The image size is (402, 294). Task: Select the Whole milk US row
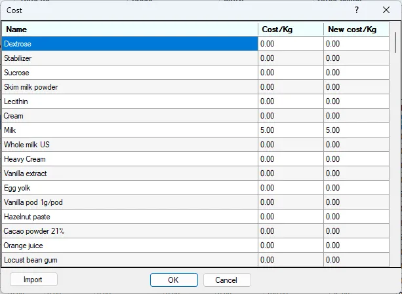[x=130, y=145]
